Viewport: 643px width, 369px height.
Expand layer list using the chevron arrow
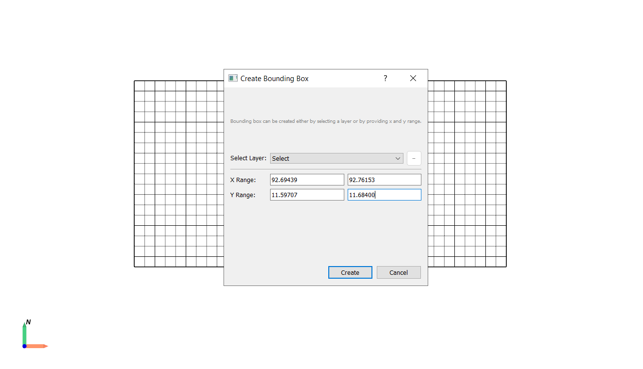pos(398,158)
